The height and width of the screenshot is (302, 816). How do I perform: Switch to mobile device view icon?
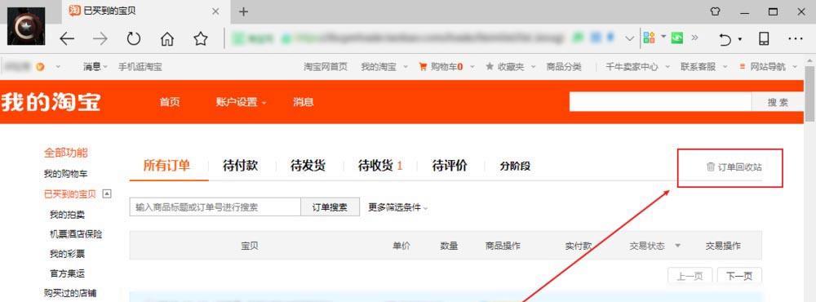764,38
